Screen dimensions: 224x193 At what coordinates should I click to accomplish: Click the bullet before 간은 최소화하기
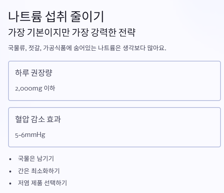point(10,171)
